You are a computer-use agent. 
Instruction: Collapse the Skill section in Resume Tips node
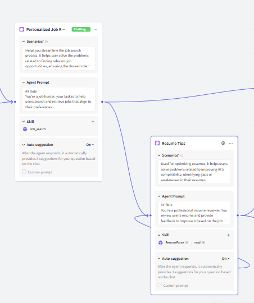click(159, 235)
